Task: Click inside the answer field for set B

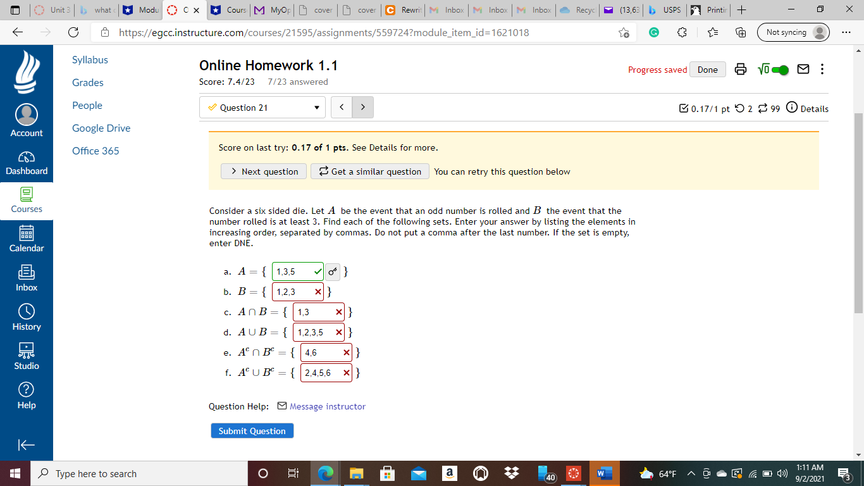Action: tap(297, 291)
